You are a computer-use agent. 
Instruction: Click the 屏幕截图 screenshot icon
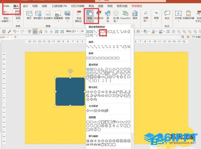[x=58, y=16]
